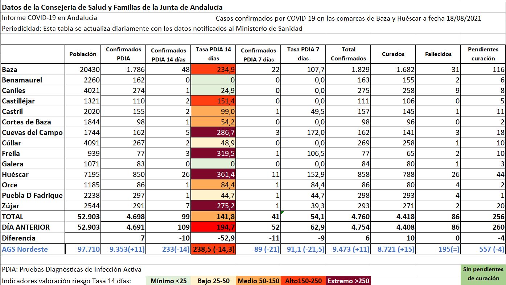Click the Pendientes curación column header
The image size is (506, 285).
(483, 54)
